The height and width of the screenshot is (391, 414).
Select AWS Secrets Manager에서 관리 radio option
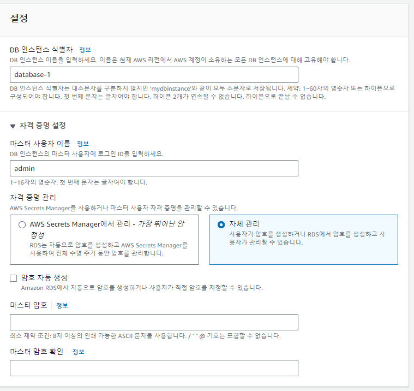[22, 224]
